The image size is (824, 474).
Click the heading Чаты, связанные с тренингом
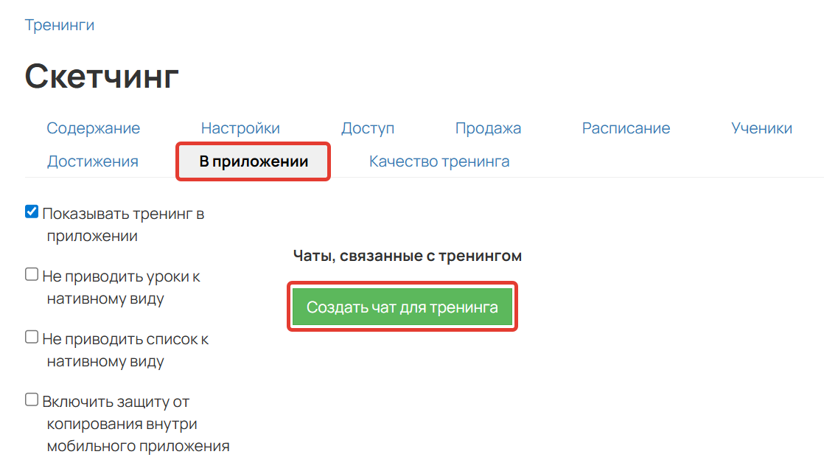(x=406, y=256)
